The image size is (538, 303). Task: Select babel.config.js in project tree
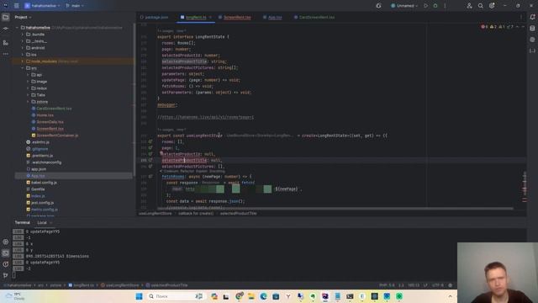[x=44, y=183]
